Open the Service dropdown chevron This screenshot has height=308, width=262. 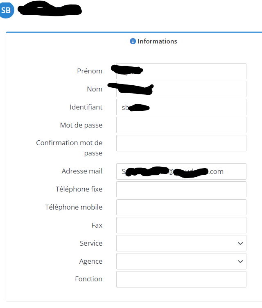point(240,243)
